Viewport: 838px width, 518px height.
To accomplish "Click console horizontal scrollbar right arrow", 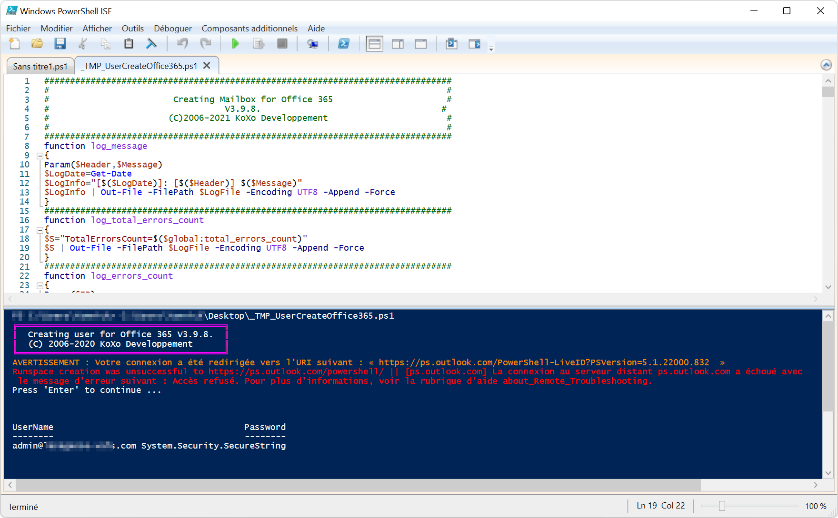I will pyautogui.click(x=816, y=485).
